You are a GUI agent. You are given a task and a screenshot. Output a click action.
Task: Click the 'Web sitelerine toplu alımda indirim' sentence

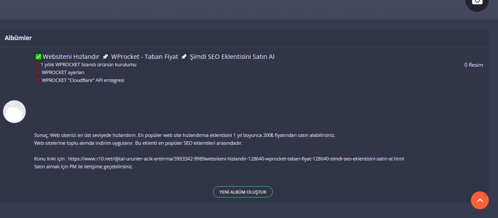[x=138, y=143]
